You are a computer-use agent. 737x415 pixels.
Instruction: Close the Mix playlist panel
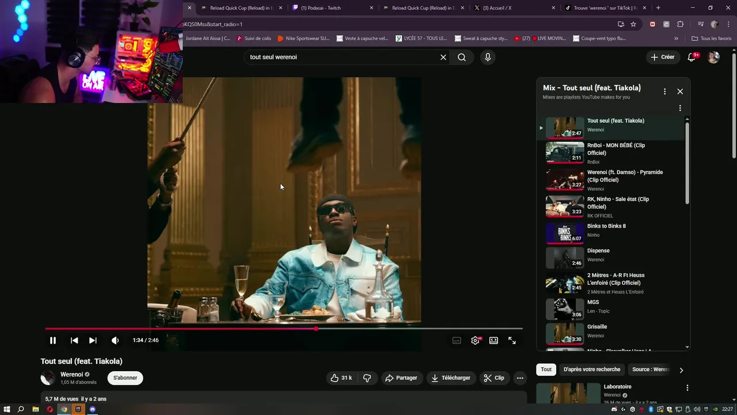(680, 92)
